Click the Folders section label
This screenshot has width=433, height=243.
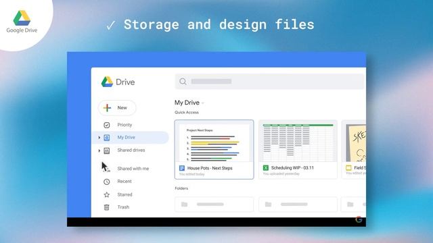181,188
